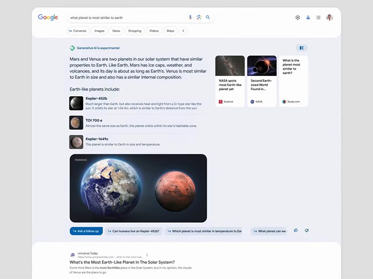Select the News tab
Screen dimensions: 373x279
point(116,31)
